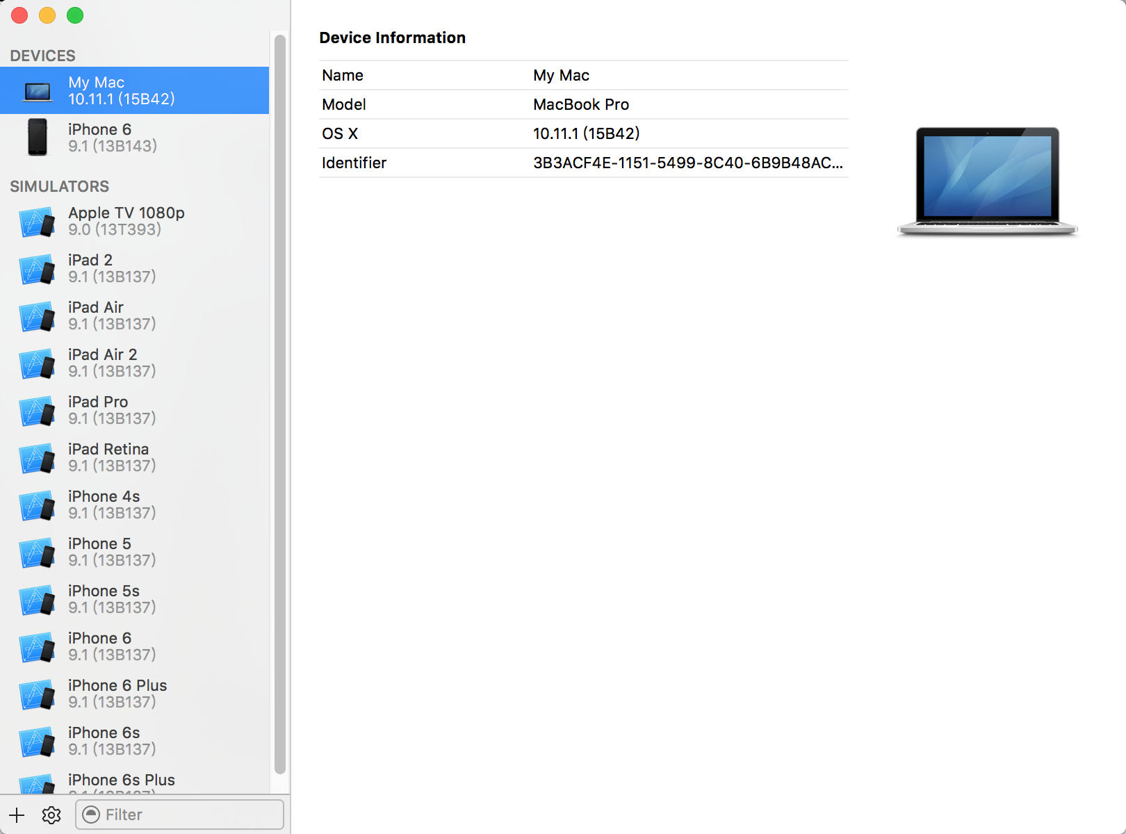Click the Name value 'My Mac' in table

[x=561, y=75]
